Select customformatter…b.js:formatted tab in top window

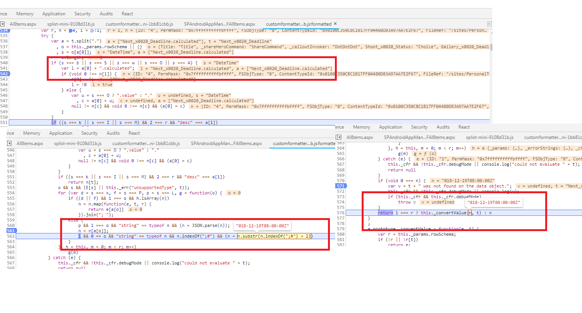coord(298,24)
